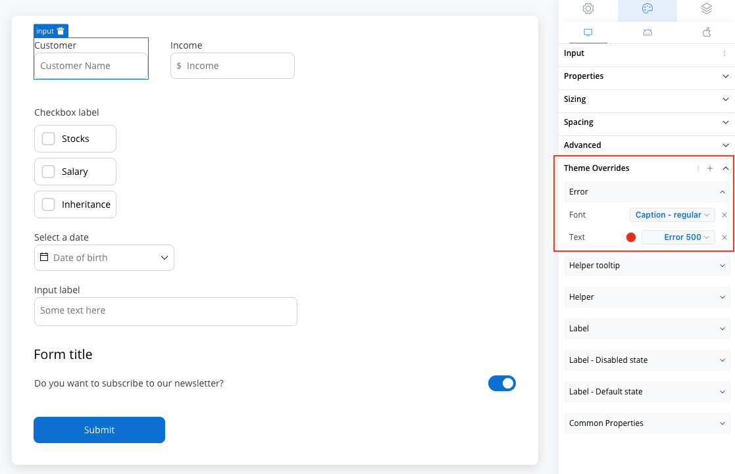Open the Input section options menu
735x474 pixels.
724,53
